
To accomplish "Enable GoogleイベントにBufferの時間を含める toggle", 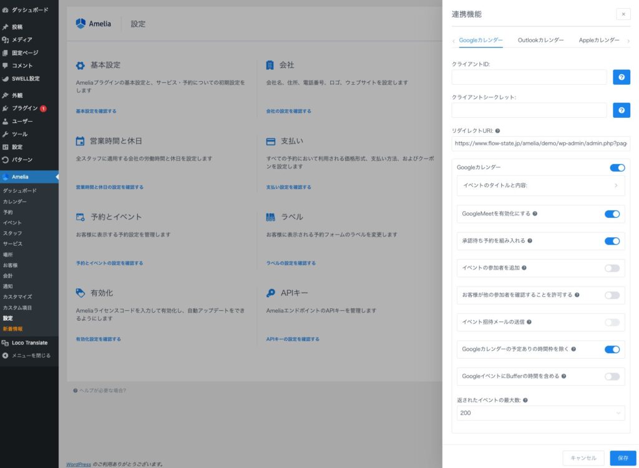I will tap(612, 376).
